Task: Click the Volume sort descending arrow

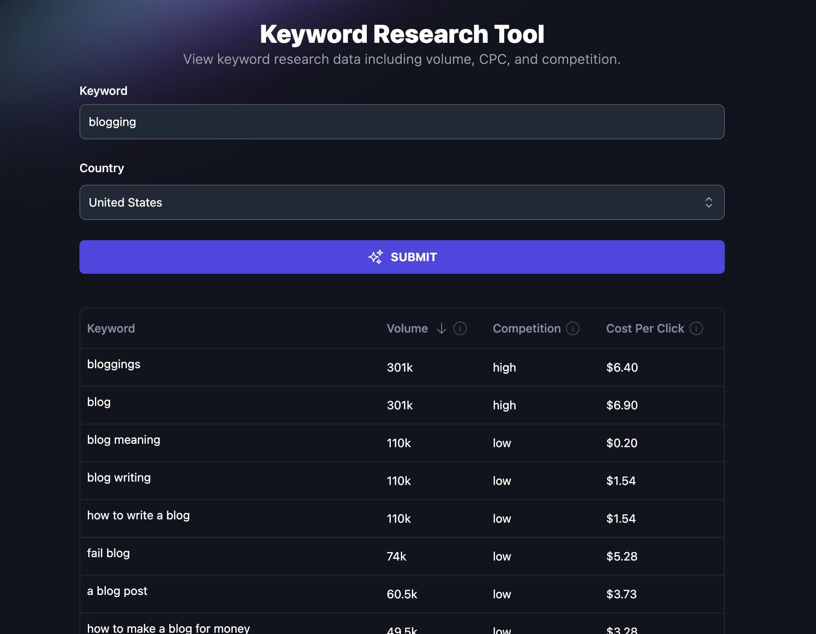Action: coord(441,328)
